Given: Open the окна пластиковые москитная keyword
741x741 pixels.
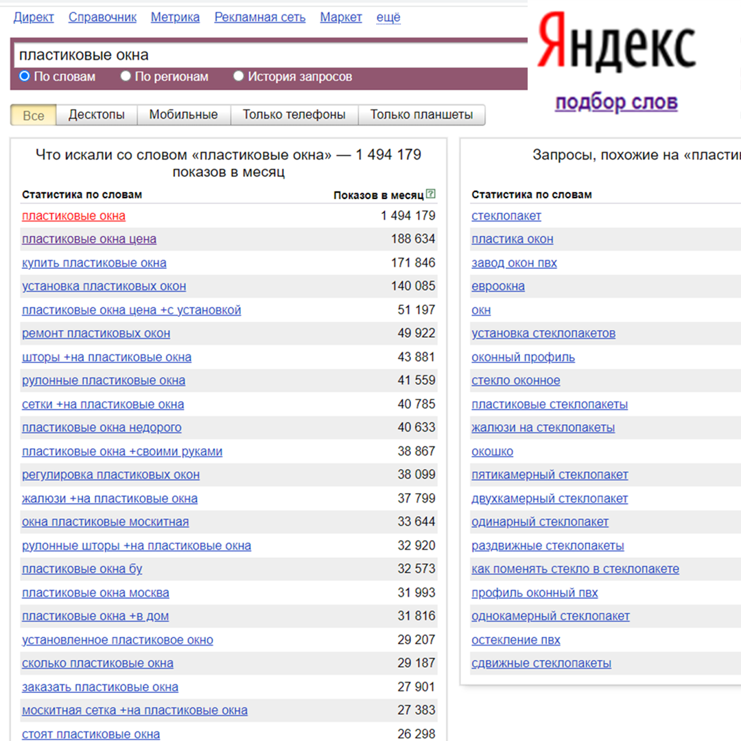Looking at the screenshot, I should [106, 522].
